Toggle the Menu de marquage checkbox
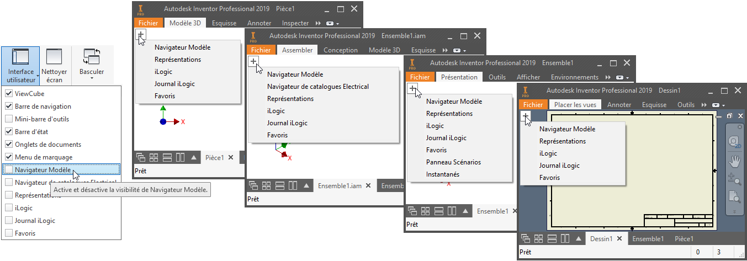This screenshot has width=747, height=261. 9,157
